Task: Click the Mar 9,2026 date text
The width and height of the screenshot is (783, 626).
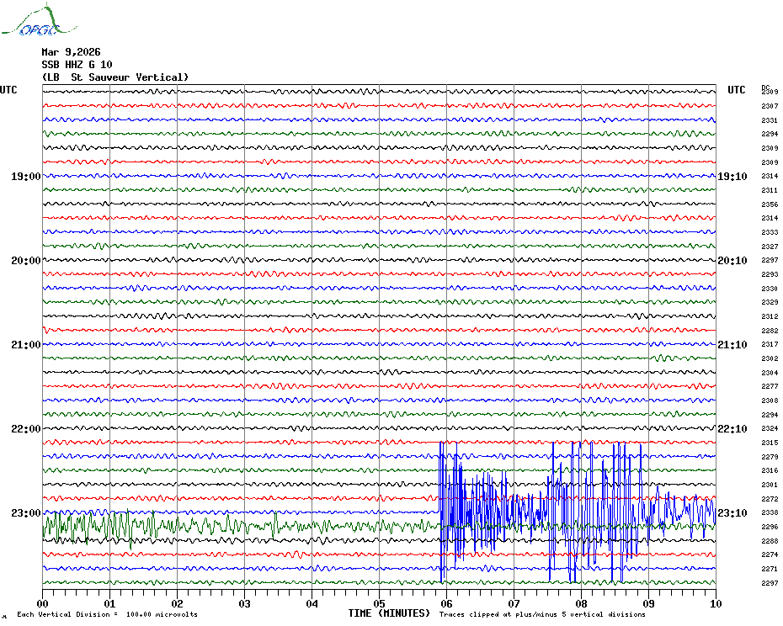Action: [x=71, y=52]
